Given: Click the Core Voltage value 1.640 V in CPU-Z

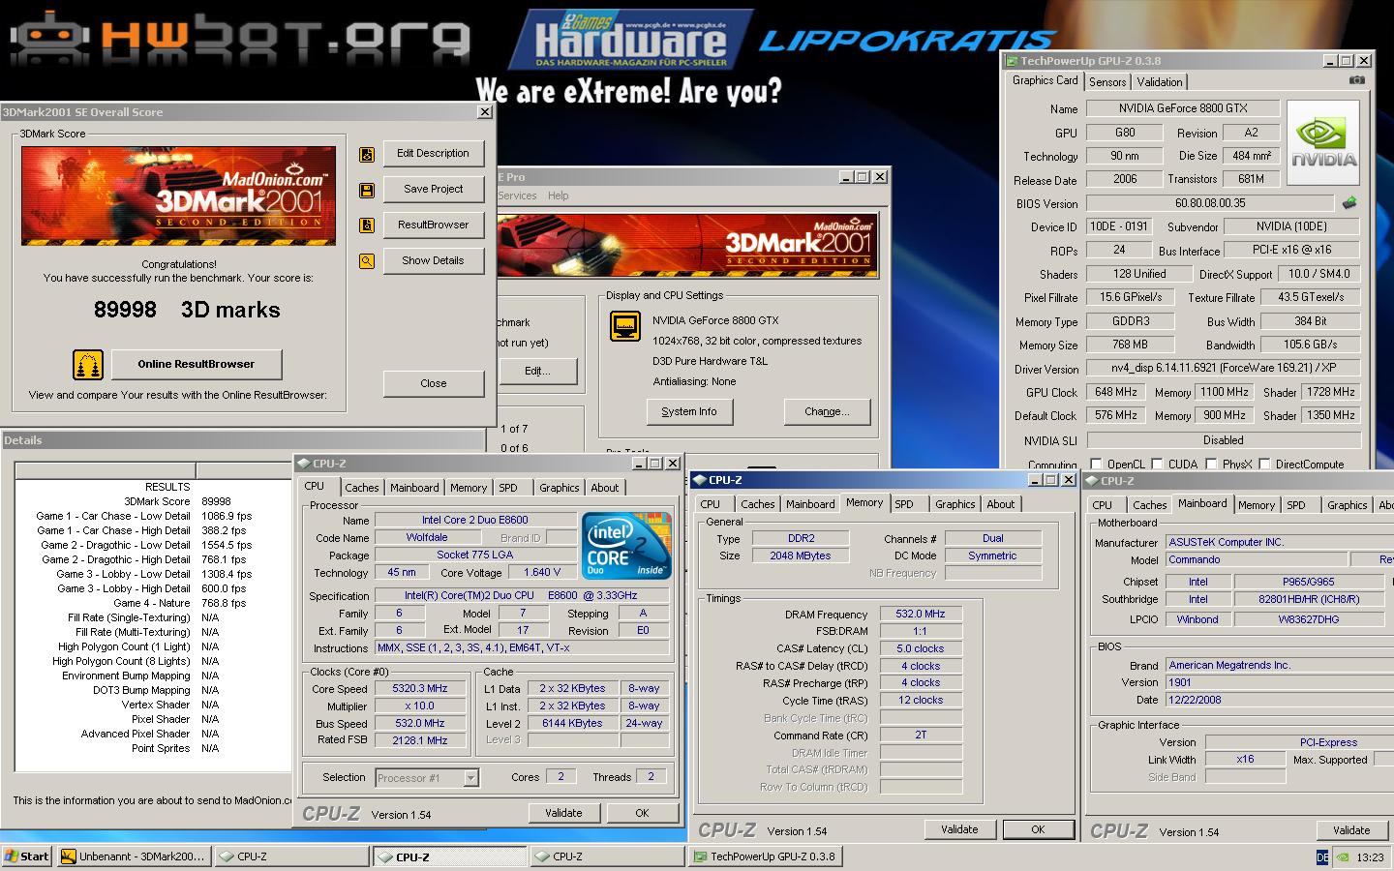Looking at the screenshot, I should (543, 573).
